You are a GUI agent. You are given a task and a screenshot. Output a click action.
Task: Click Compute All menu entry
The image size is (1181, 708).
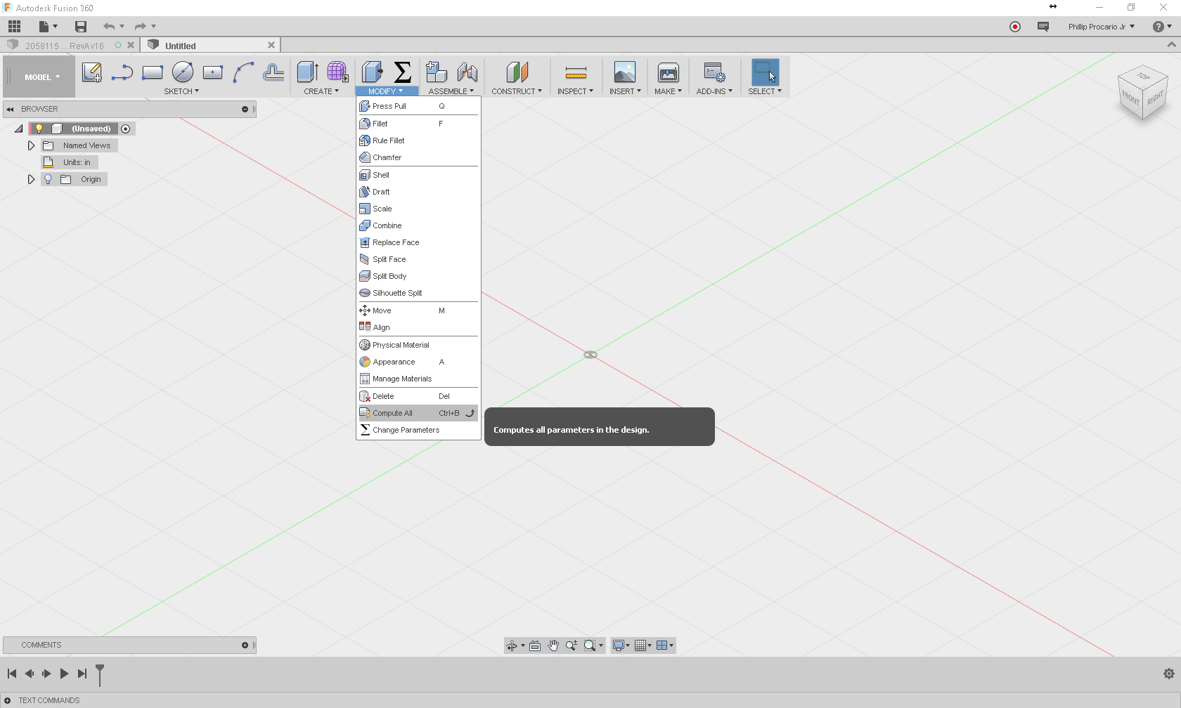(x=418, y=413)
